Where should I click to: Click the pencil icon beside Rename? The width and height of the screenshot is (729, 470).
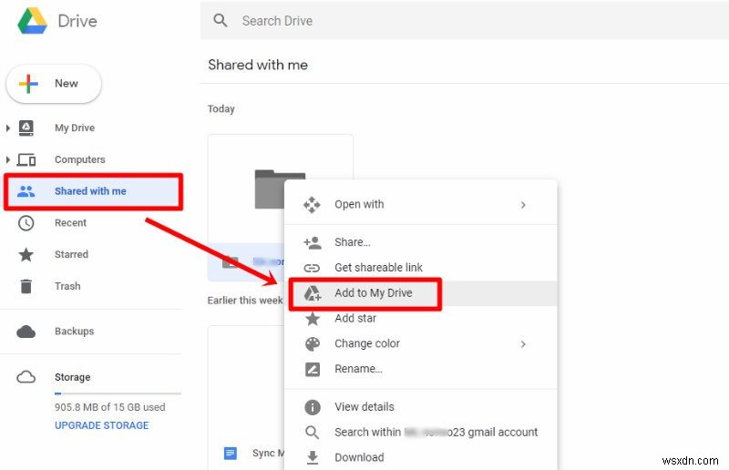[313, 369]
